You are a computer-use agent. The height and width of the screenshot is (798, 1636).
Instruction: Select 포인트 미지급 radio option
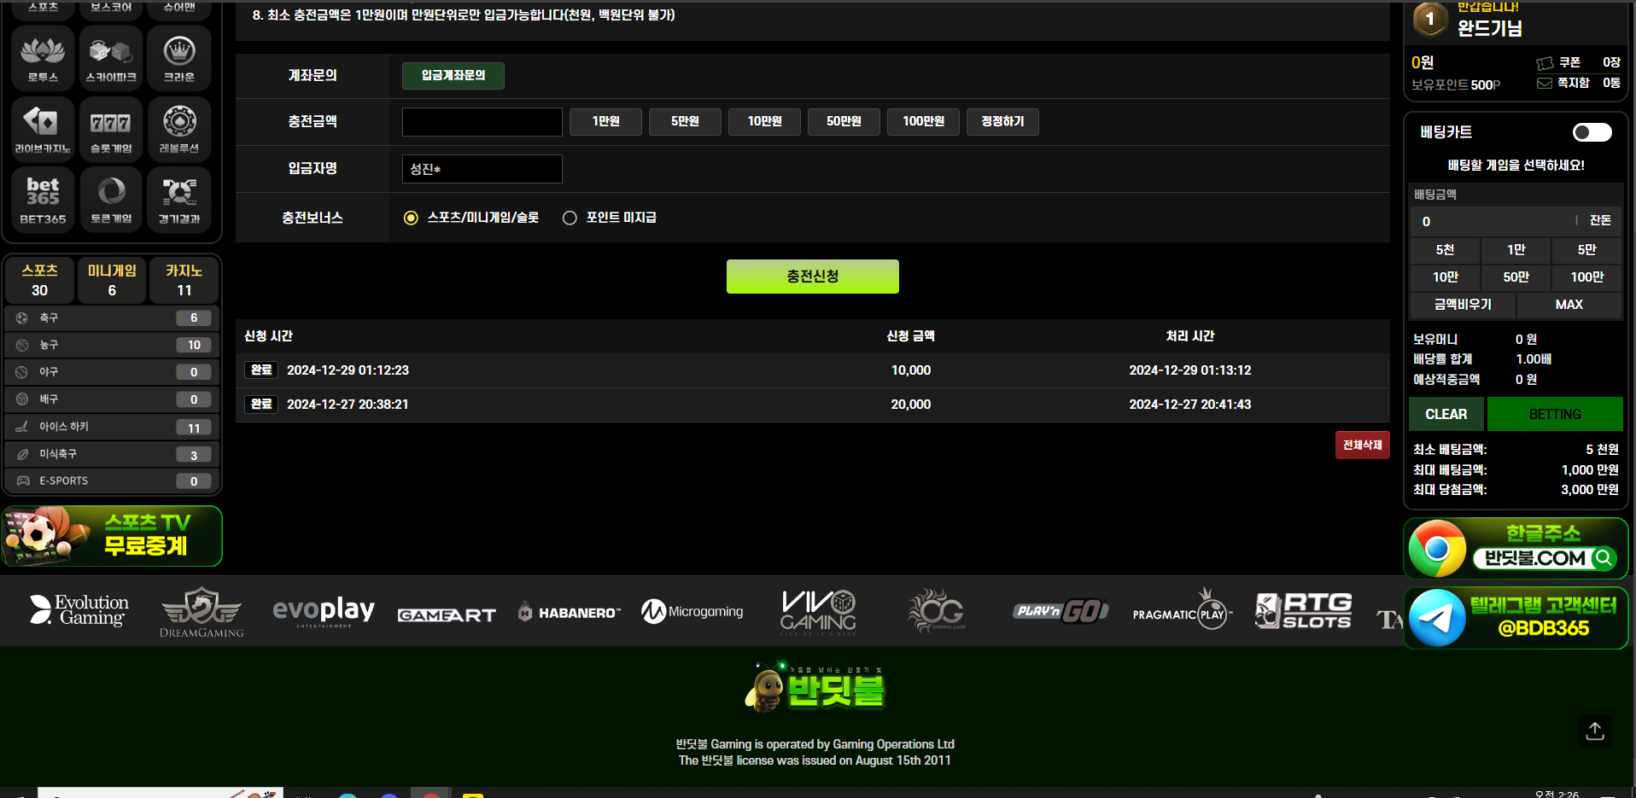pyautogui.click(x=570, y=218)
